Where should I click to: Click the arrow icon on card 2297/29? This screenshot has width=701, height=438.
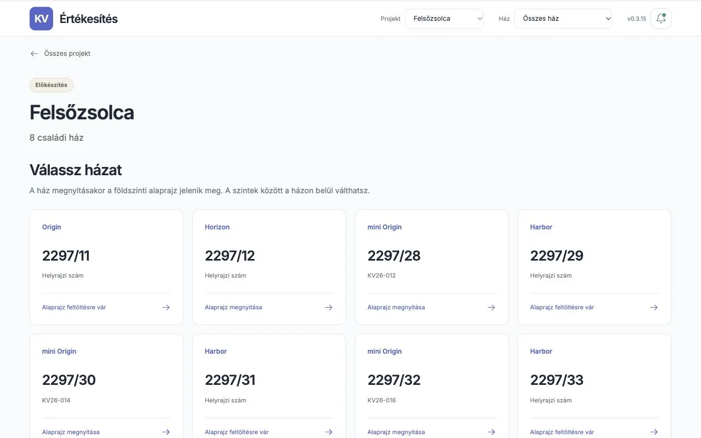(x=654, y=307)
